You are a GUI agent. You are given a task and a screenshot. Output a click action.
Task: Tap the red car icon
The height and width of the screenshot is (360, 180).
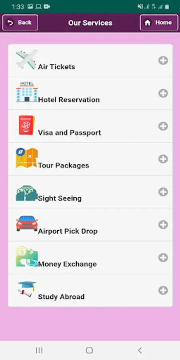(x=27, y=223)
